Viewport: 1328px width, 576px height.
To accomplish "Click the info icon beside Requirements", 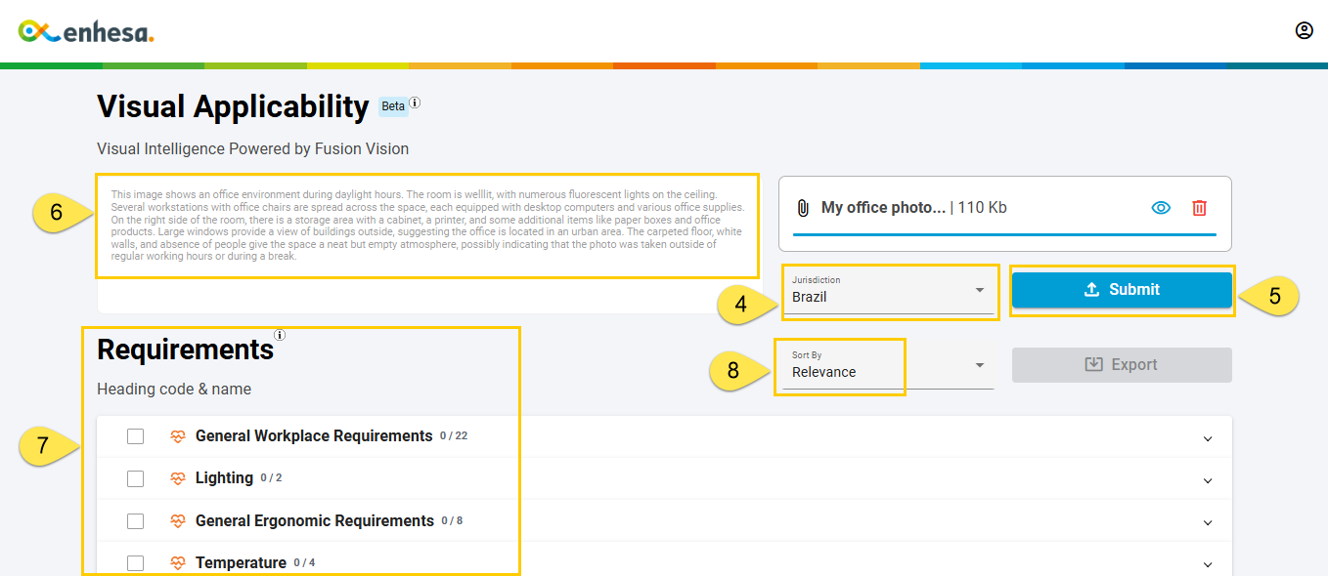I will click(x=280, y=335).
